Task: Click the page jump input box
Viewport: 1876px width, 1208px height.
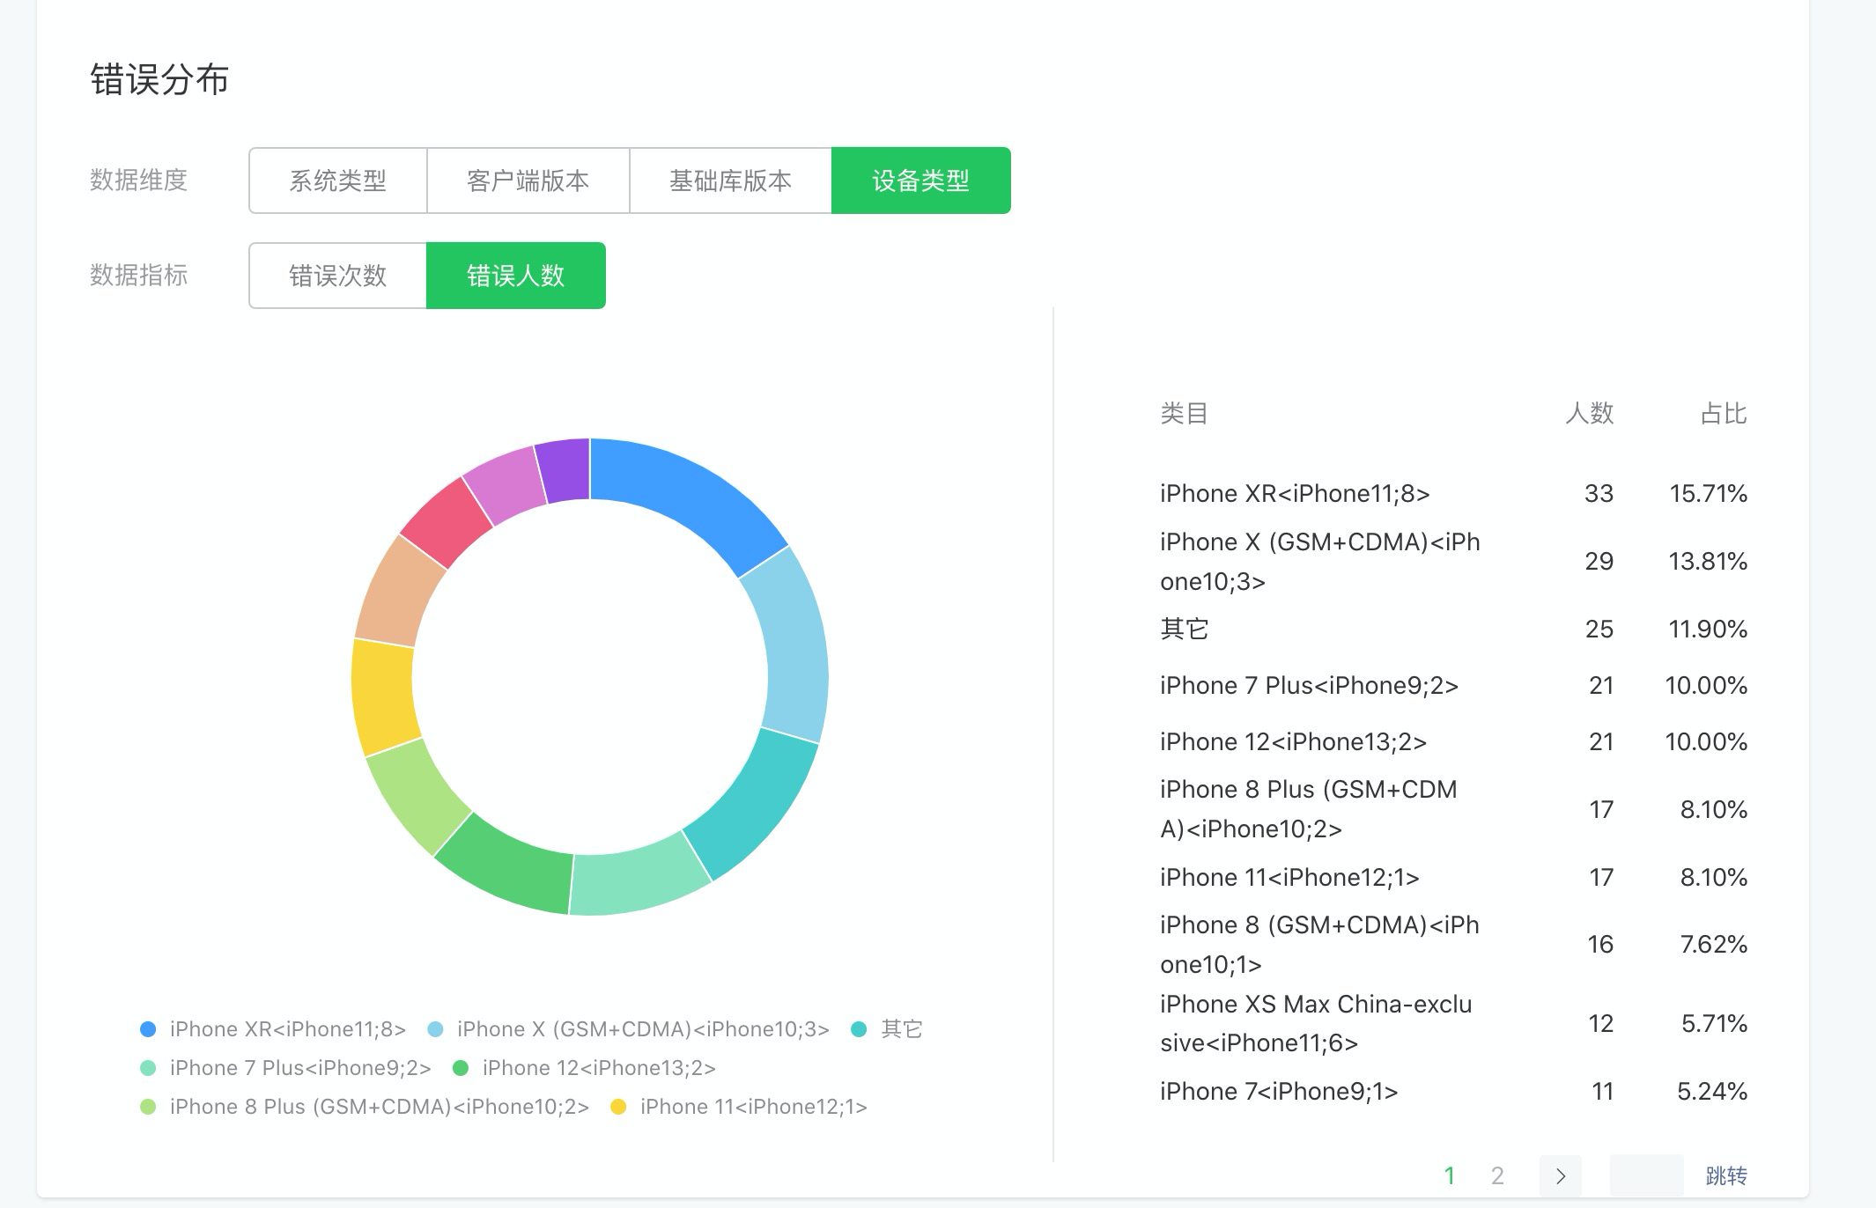Action: point(1645,1175)
